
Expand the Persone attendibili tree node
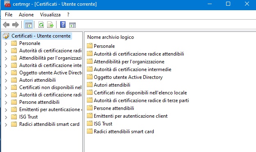point(6,103)
